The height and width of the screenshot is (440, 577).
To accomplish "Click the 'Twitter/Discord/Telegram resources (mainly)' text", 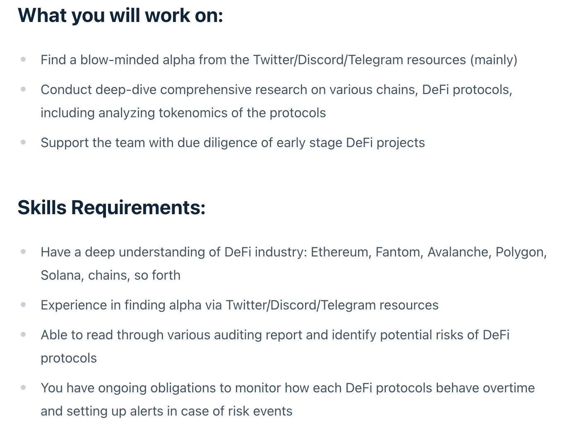I will pos(385,60).
